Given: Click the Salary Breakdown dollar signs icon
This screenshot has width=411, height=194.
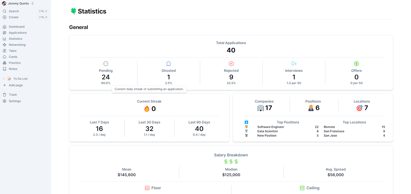Looking at the screenshot, I should 231,161.
